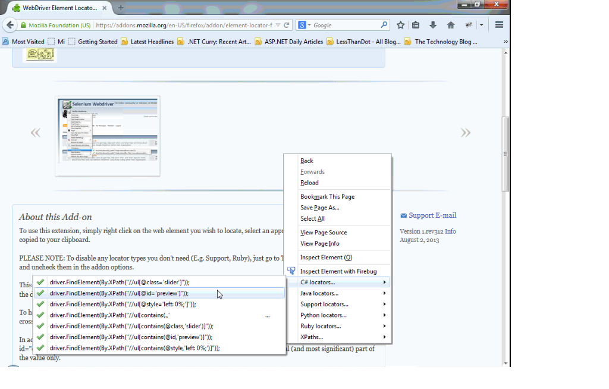Click the Google search input field
The height and width of the screenshot is (389, 609).
point(346,25)
